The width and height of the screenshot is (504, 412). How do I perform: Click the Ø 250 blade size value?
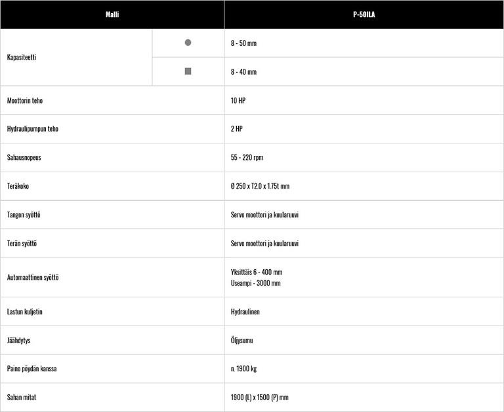tap(260, 186)
